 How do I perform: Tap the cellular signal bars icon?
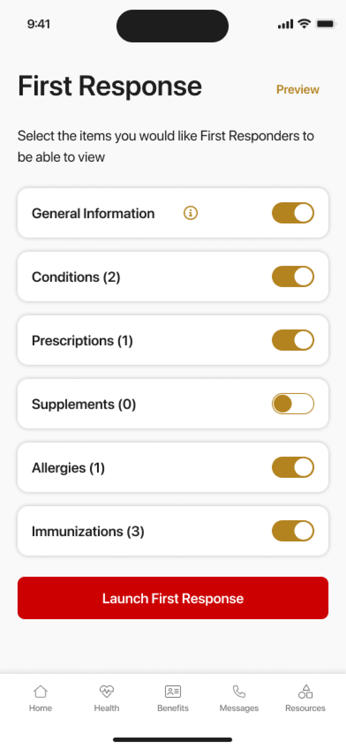[x=285, y=24]
